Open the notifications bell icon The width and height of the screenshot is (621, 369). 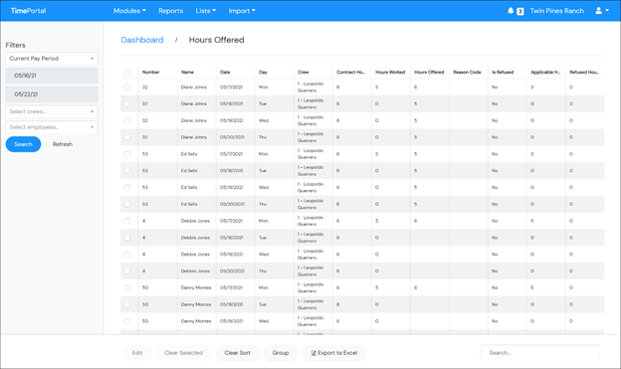point(511,11)
